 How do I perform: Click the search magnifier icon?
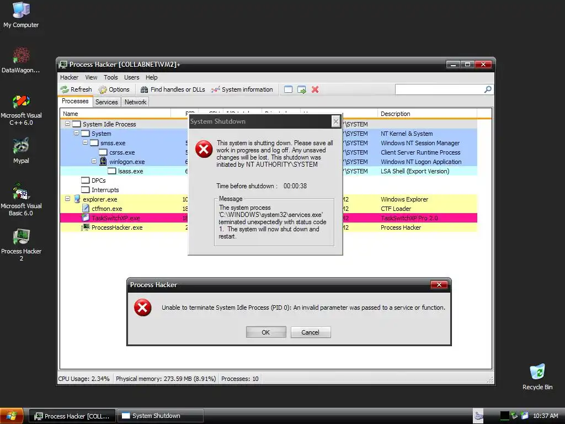click(x=488, y=89)
